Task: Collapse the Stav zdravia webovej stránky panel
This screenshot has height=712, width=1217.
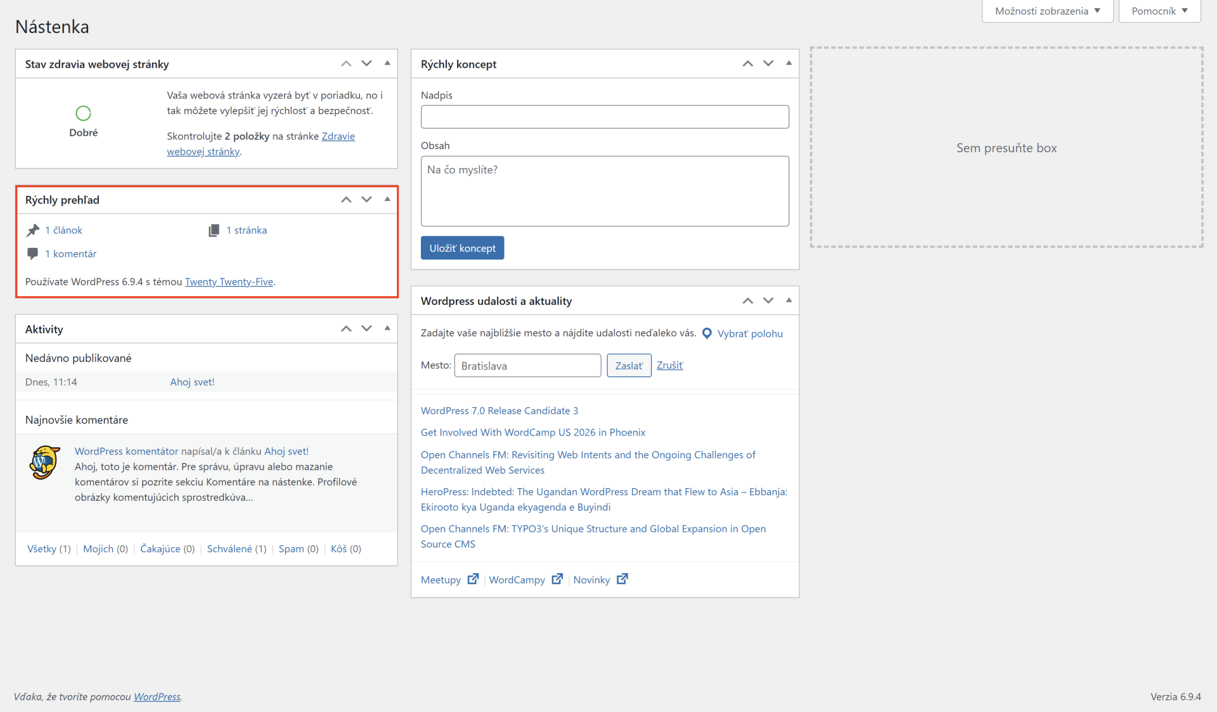Action: (387, 63)
